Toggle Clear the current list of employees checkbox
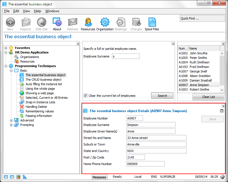The width and height of the screenshot is (228, 182). (86, 96)
